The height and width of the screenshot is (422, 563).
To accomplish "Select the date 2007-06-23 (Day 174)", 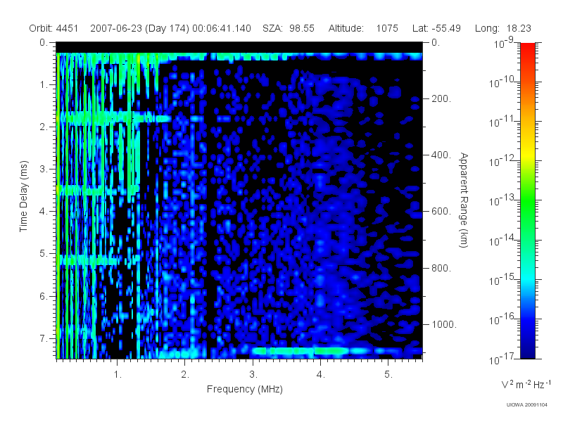I will click(139, 28).
